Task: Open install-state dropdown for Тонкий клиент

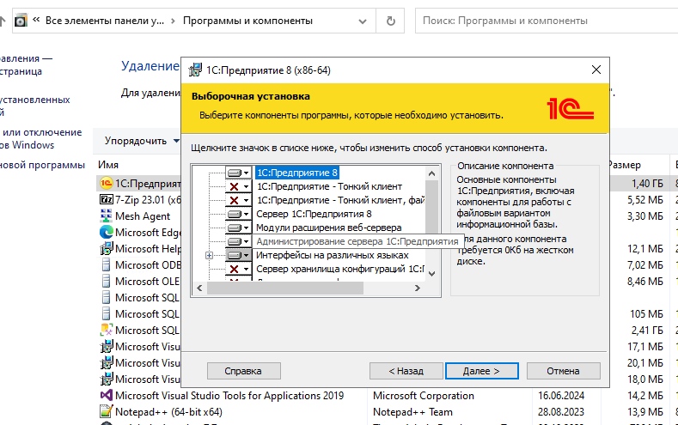Action: click(238, 186)
